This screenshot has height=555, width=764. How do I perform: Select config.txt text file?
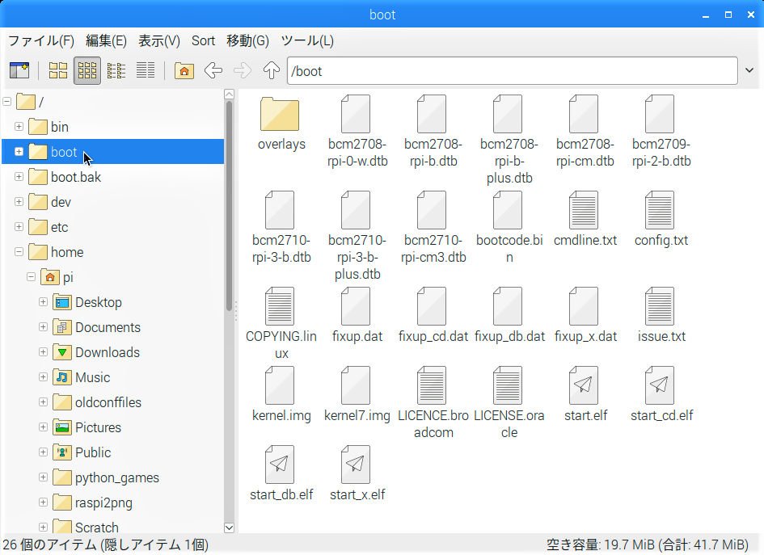(660, 210)
